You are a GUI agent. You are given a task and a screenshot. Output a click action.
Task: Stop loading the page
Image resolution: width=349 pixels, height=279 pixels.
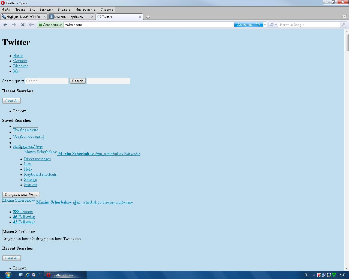coord(23,25)
